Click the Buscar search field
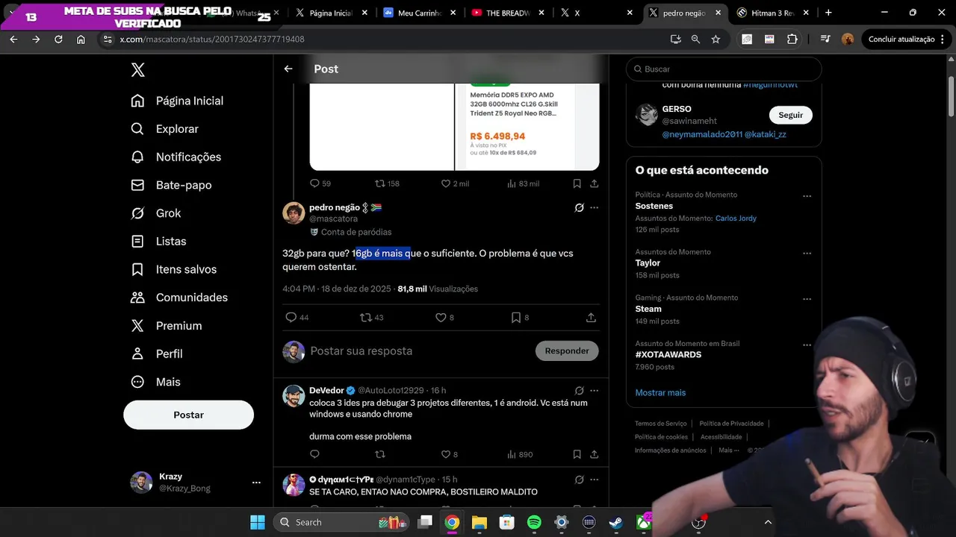This screenshot has height=537, width=956. point(724,69)
